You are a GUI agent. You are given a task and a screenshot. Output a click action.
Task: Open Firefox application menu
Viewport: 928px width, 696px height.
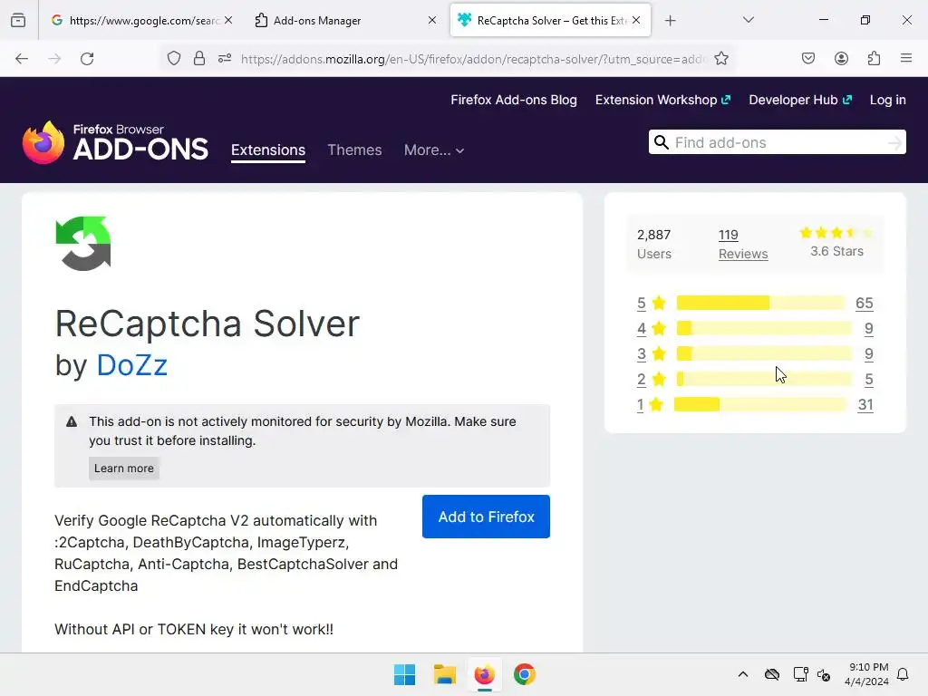click(x=906, y=58)
